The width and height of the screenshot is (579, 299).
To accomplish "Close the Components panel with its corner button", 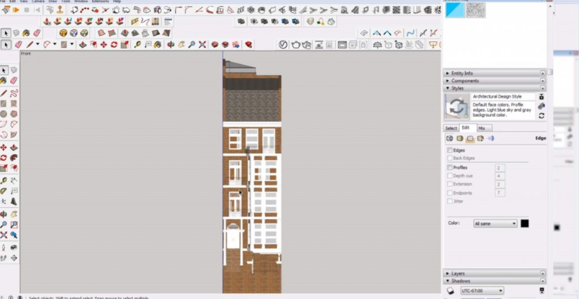I will (x=542, y=81).
